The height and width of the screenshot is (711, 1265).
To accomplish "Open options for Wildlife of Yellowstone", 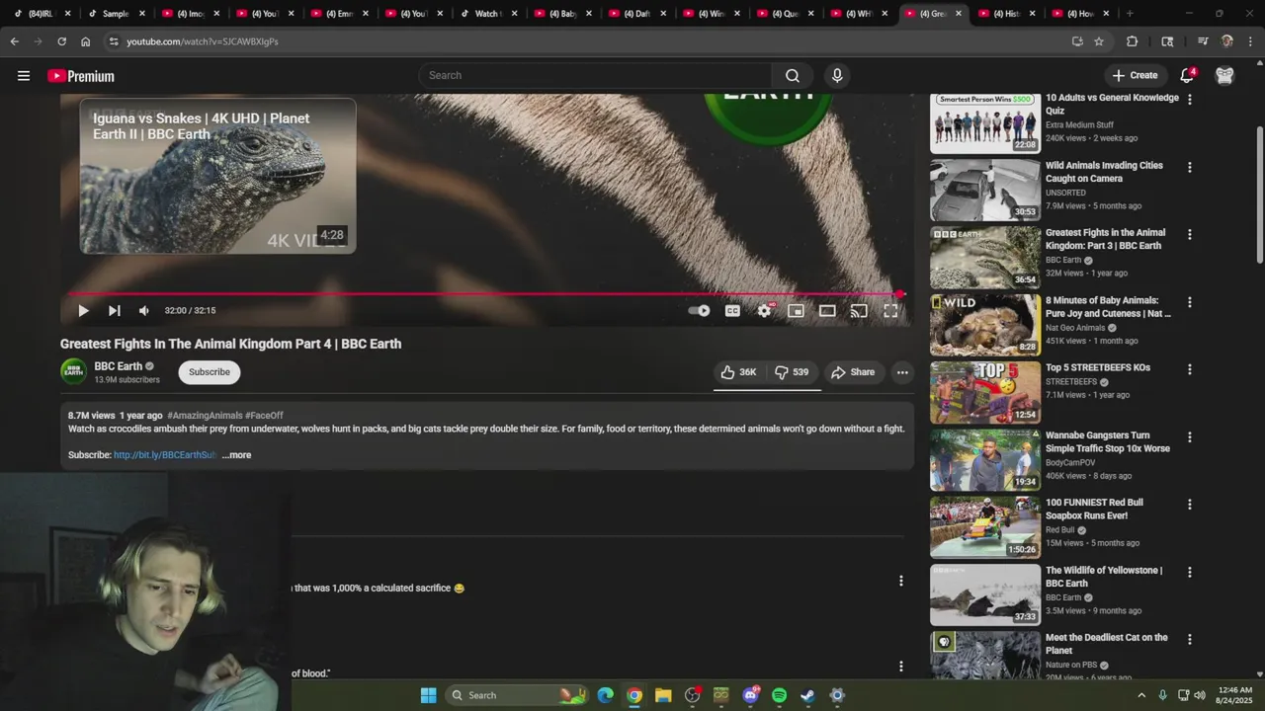I will [x=1190, y=572].
